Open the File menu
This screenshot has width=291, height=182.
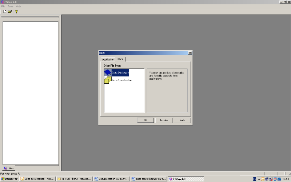click(3, 6)
